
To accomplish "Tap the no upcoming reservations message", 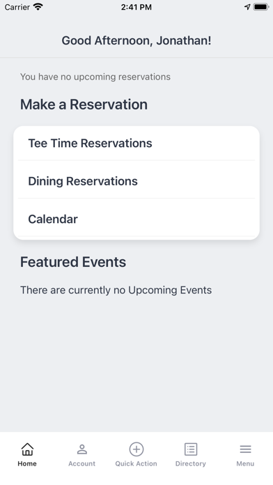I will [95, 77].
